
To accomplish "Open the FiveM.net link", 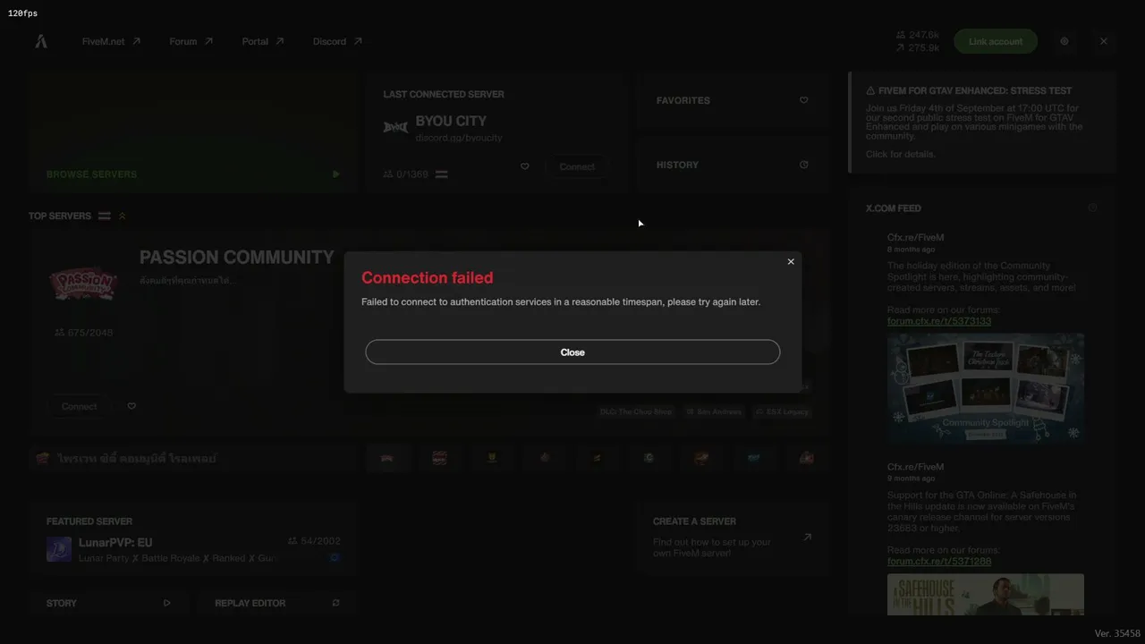I will 111,41.
